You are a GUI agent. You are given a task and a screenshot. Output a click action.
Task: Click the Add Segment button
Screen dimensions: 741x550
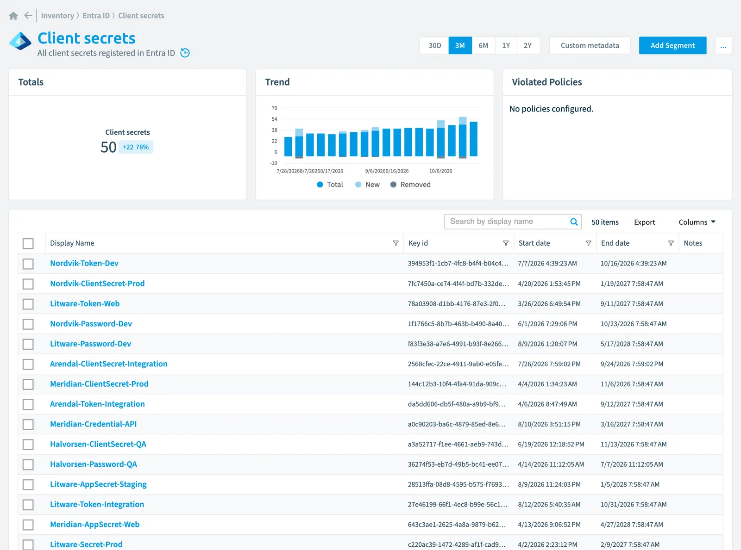tap(672, 45)
